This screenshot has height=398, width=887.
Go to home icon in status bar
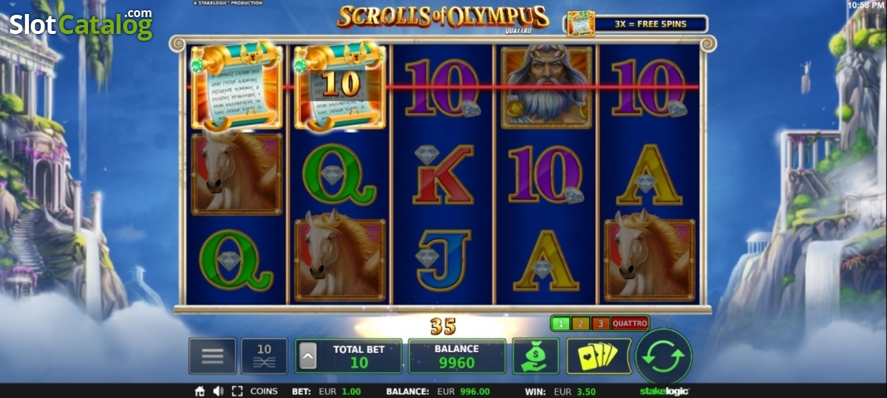[200, 391]
